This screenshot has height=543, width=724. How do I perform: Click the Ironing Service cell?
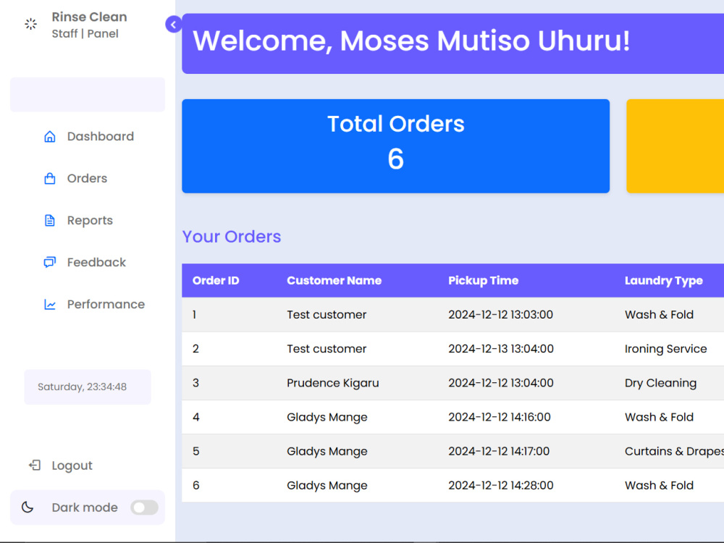[x=666, y=349]
